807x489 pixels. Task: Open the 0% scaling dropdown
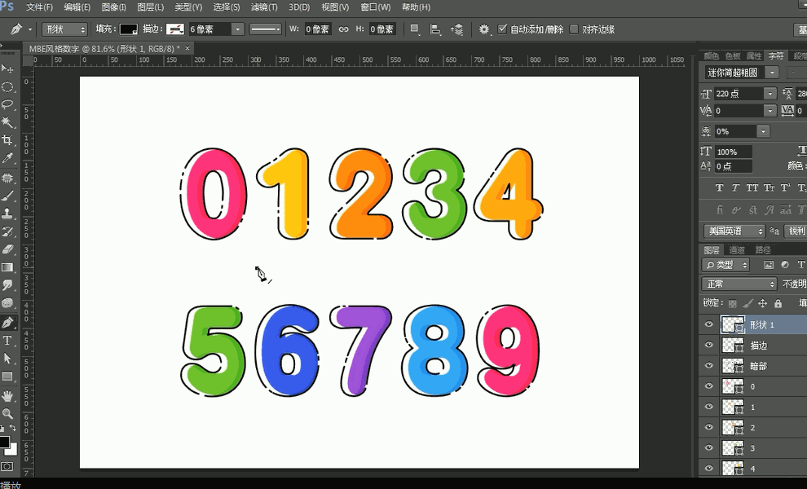(x=763, y=132)
